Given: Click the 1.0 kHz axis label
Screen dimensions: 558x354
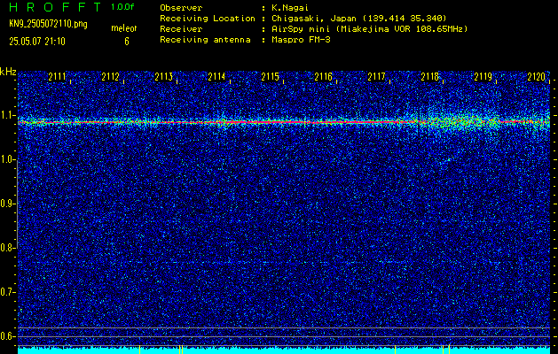Looking at the screenshot, I should pos(7,160).
